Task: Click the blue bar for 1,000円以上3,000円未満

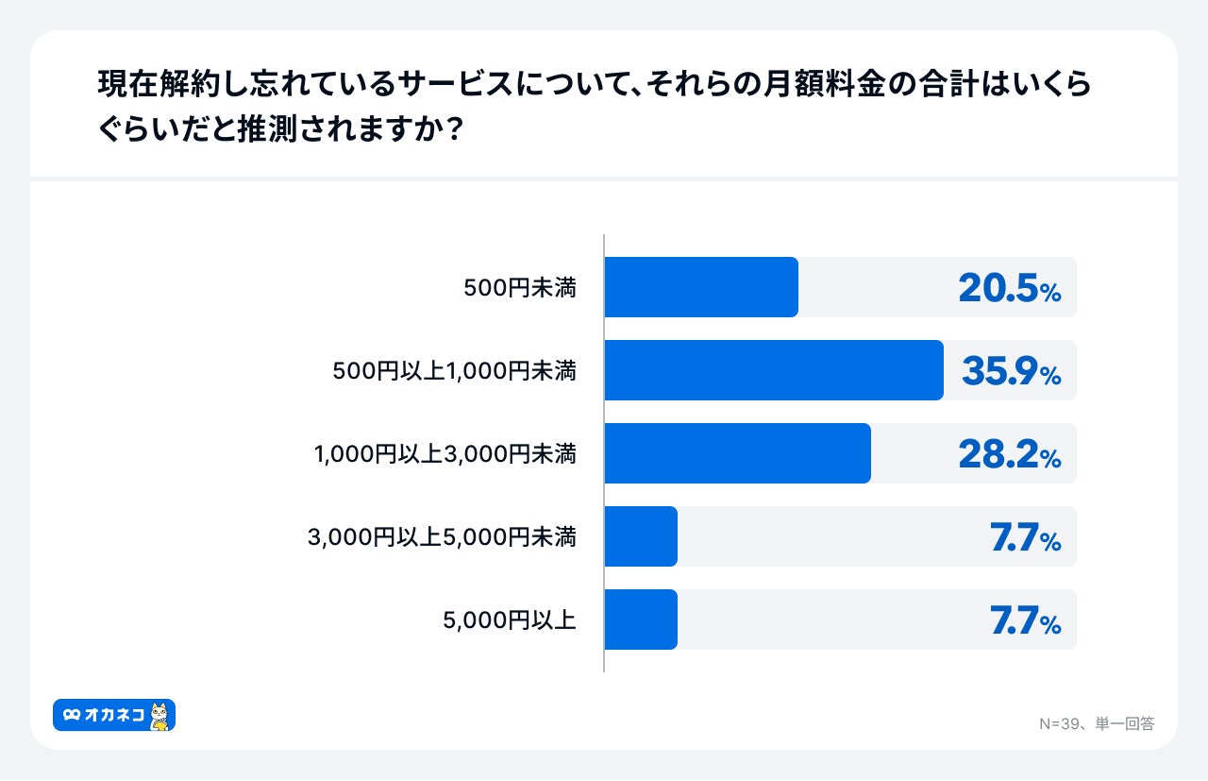Action: 737,453
